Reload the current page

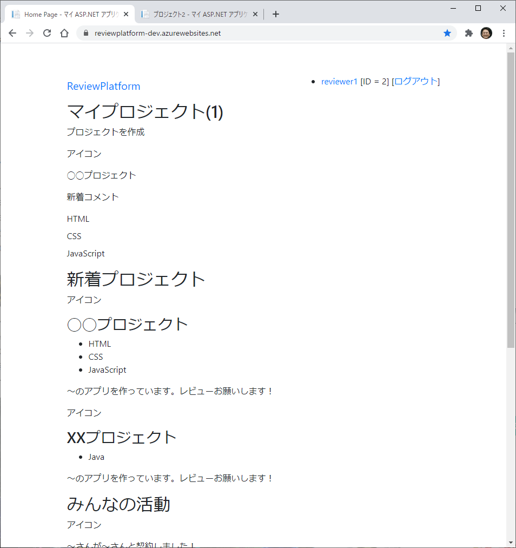pos(47,33)
